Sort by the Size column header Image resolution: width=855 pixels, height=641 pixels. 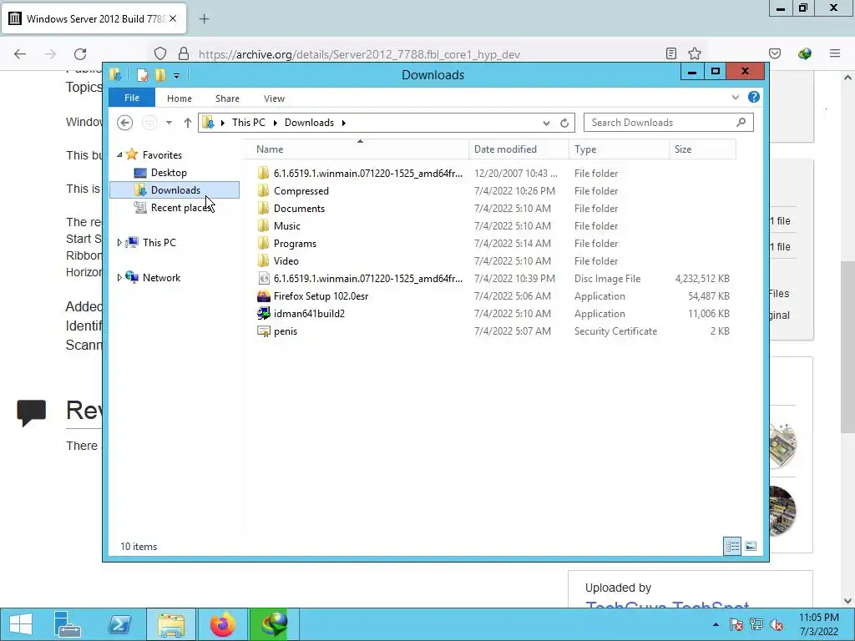pos(702,149)
